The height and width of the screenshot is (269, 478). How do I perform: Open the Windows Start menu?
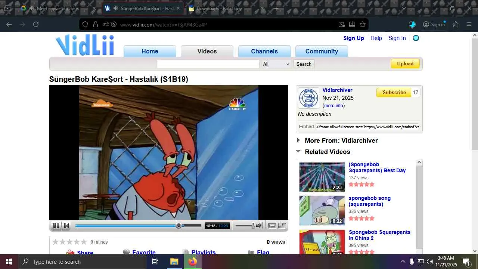click(x=9, y=262)
